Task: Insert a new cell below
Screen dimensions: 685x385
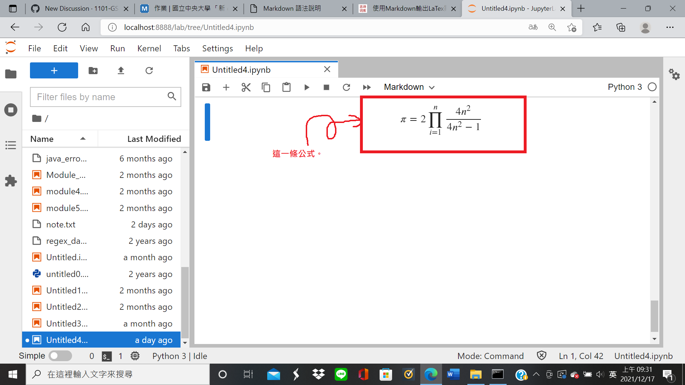Action: (x=226, y=87)
